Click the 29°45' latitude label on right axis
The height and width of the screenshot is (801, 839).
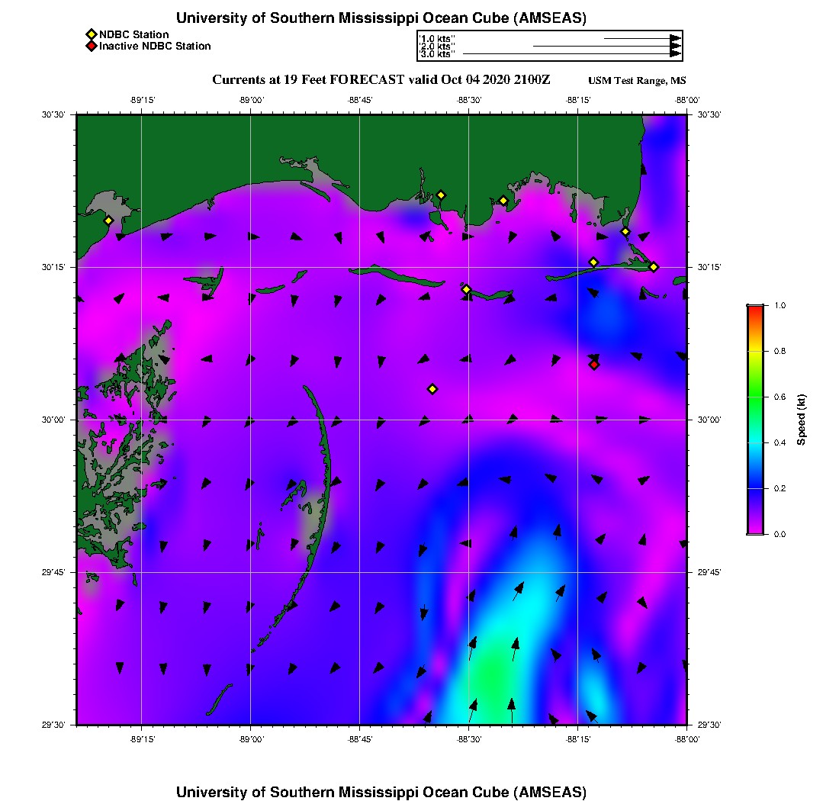pyautogui.click(x=709, y=572)
